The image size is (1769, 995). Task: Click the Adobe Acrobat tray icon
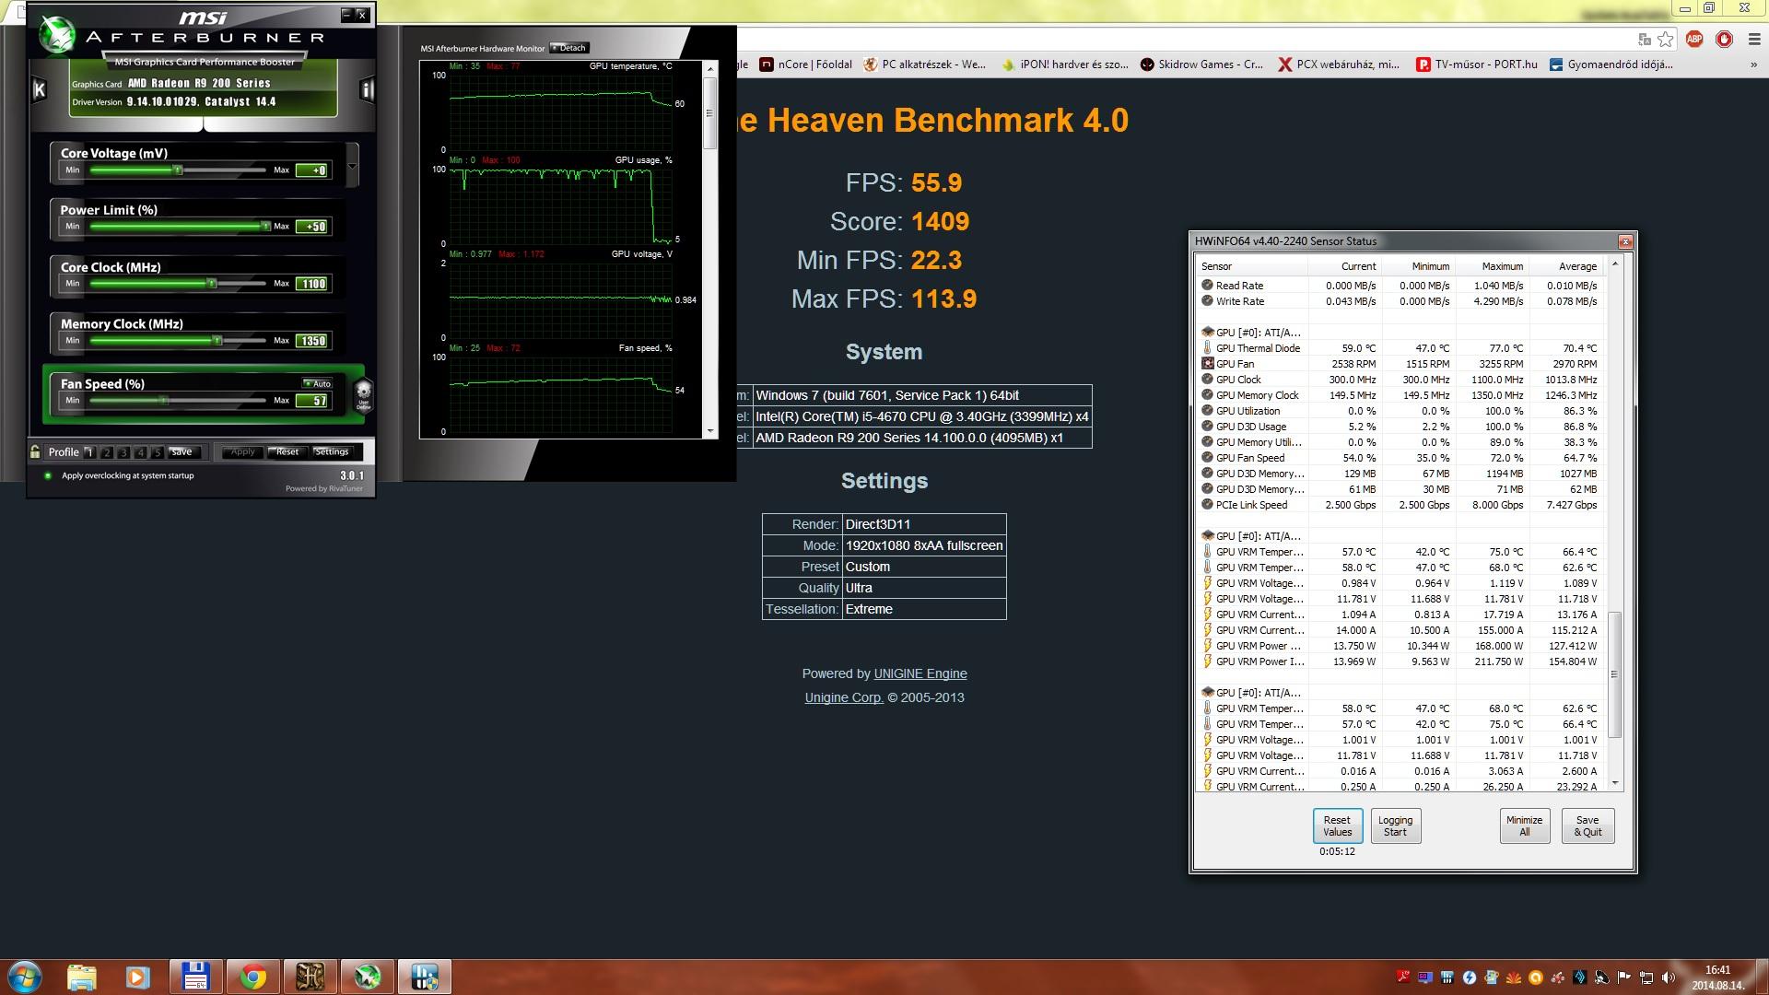click(1403, 977)
